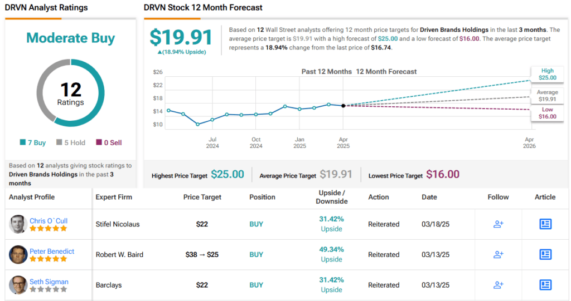Click the High $25.00 forecast label
The width and height of the screenshot is (571, 301).
click(548, 74)
